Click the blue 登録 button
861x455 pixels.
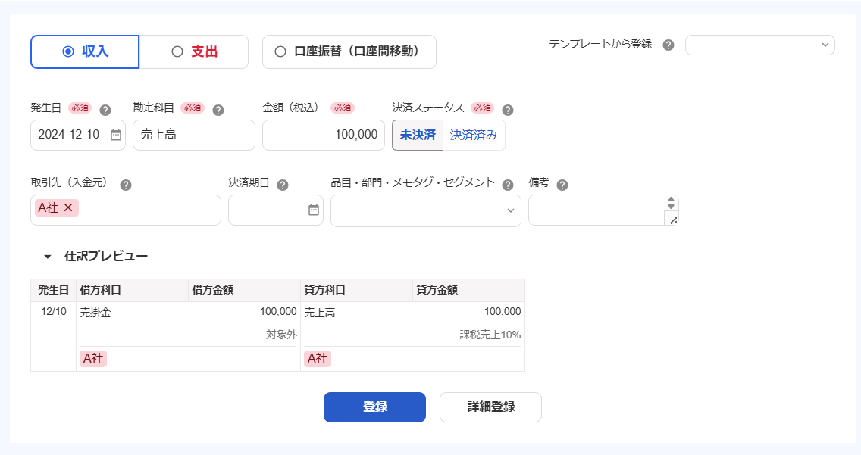pos(374,407)
